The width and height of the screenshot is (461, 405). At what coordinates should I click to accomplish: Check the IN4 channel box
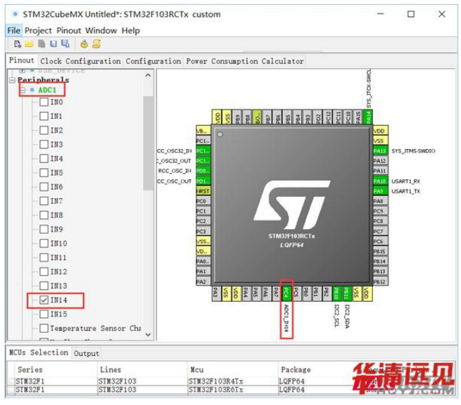coord(44,159)
